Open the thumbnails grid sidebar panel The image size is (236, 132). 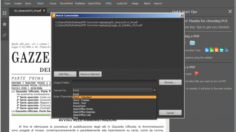pyautogui.click(x=5, y=13)
